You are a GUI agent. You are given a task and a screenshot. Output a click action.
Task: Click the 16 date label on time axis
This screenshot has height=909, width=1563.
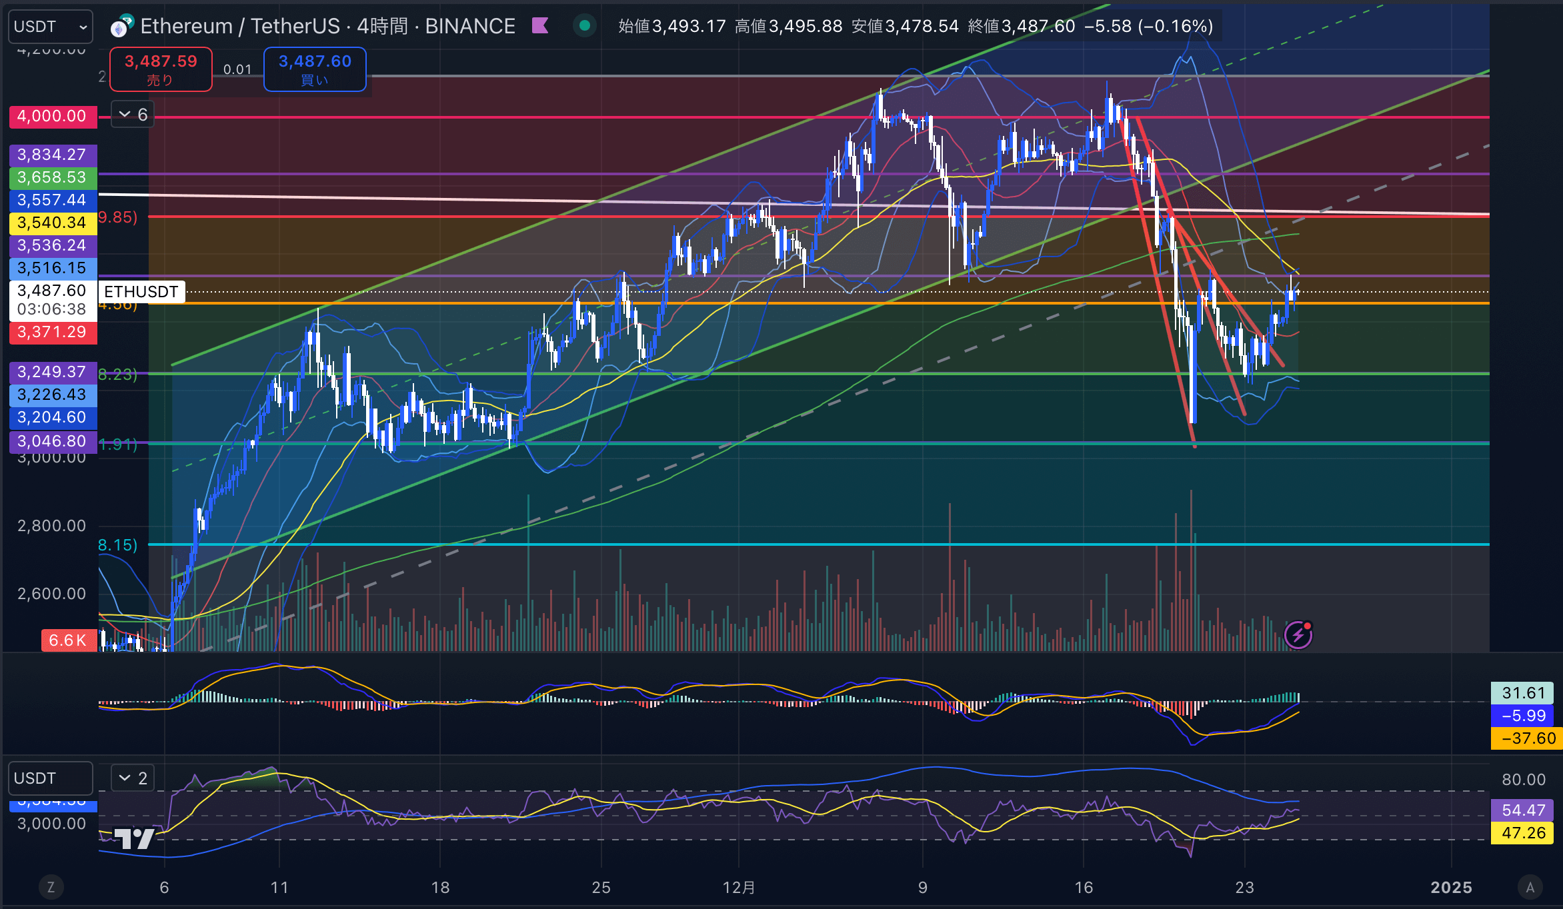[1084, 888]
